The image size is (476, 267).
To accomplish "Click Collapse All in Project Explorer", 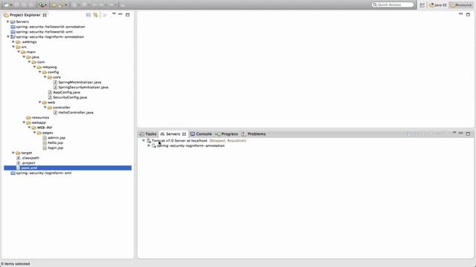I will tap(89, 15).
